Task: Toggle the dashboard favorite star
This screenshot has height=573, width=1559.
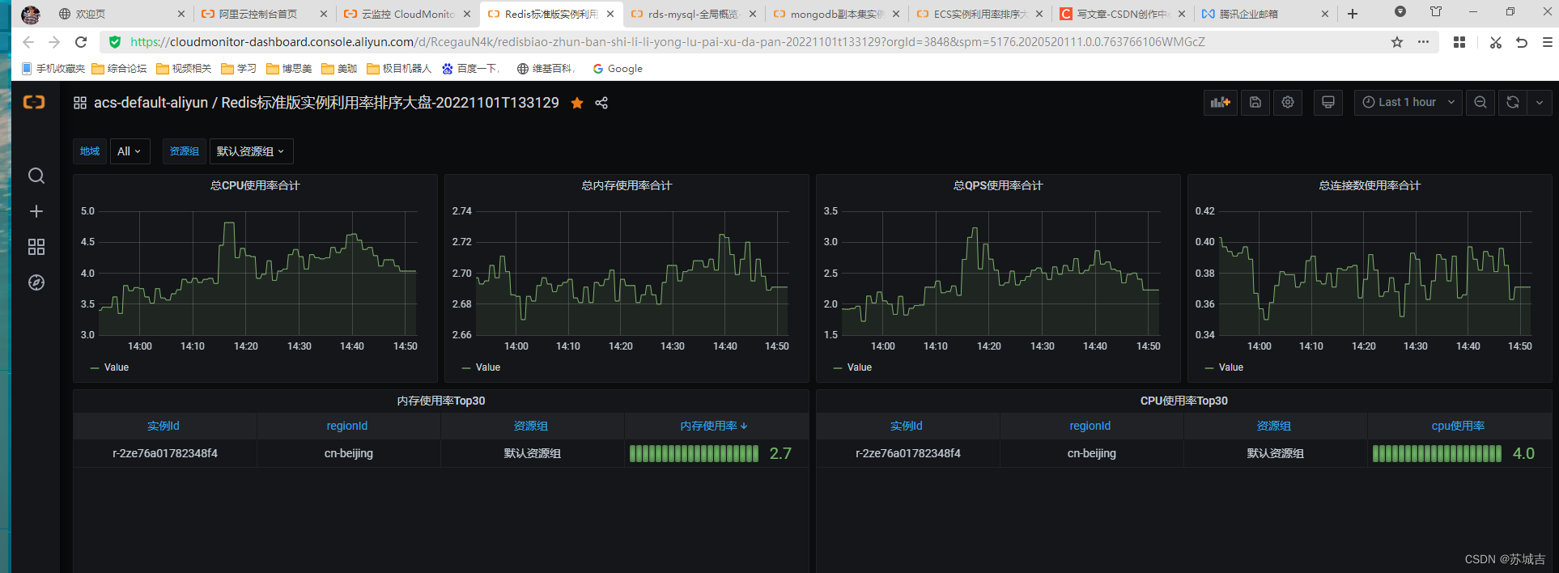Action: [577, 103]
